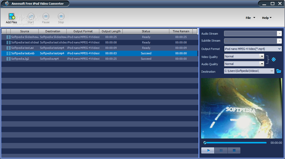Viewport: 285px width, 159px height.
Task: Sort by Source column header
Action: point(25,31)
